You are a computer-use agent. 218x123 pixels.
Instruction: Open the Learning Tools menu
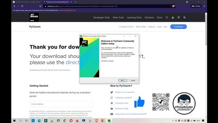coord(134,17)
